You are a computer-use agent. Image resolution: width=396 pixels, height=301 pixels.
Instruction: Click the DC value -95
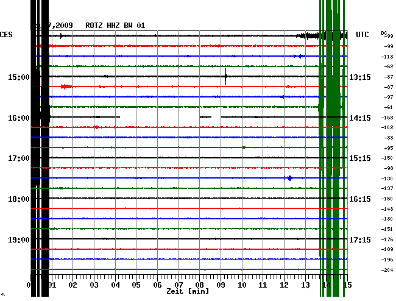[389, 148]
